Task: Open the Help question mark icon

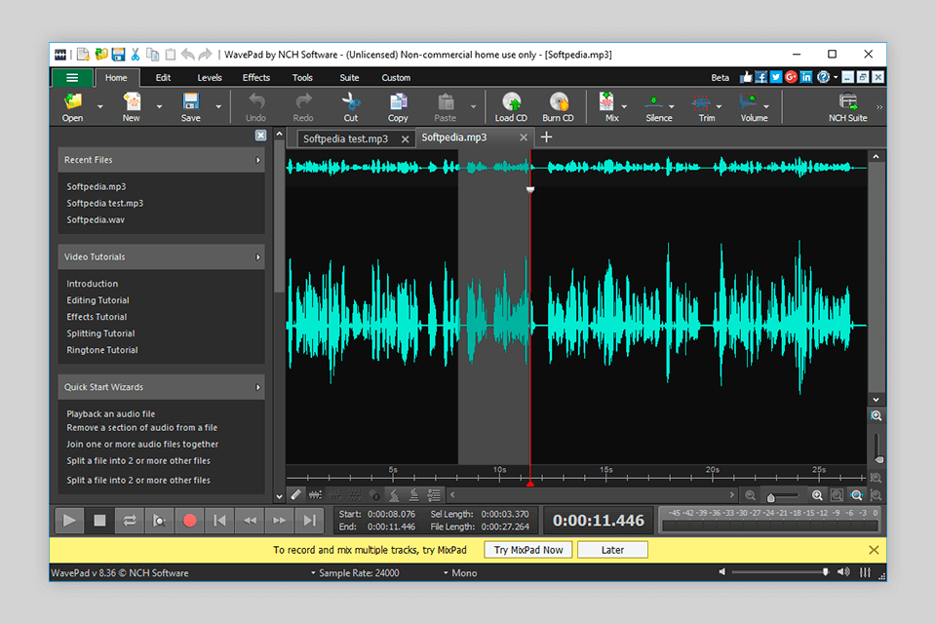Action: (823, 77)
